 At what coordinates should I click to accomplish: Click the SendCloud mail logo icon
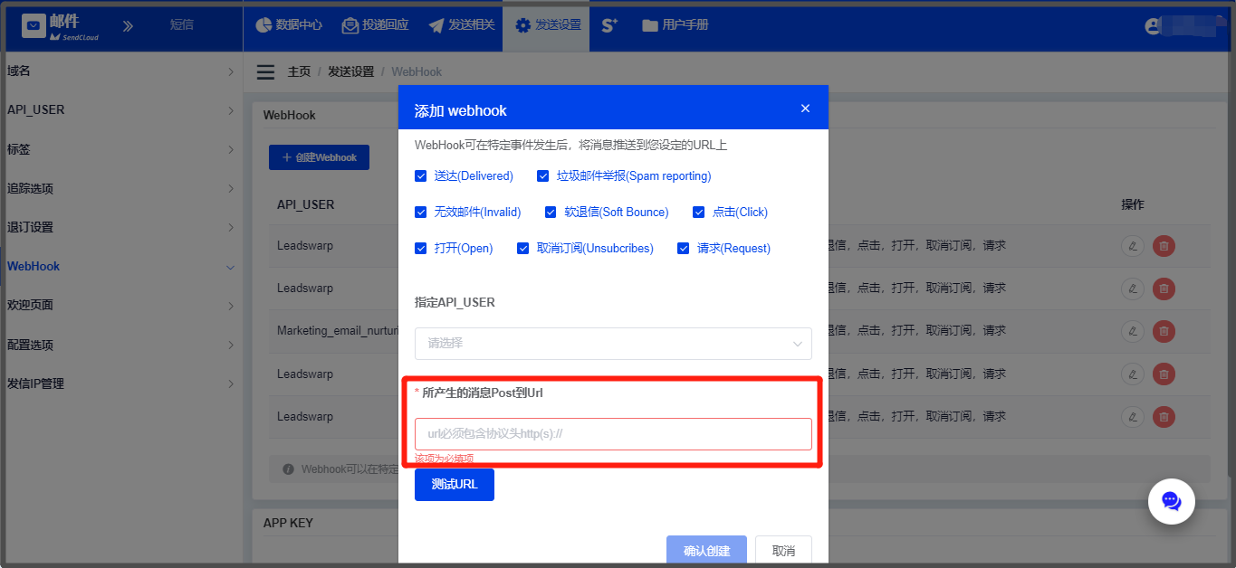[34, 27]
